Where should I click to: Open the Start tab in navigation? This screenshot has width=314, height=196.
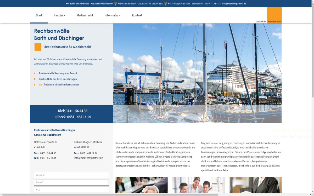point(39,15)
